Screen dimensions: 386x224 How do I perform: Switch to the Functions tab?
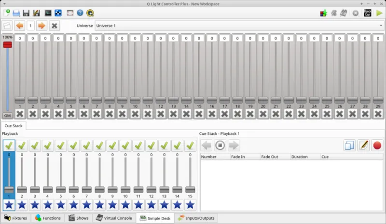(x=48, y=218)
